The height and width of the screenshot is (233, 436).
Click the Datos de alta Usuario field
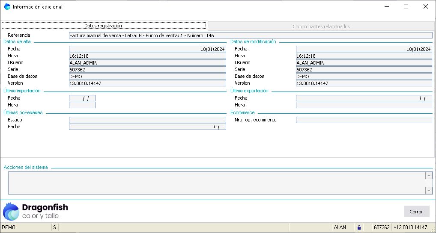pos(147,63)
